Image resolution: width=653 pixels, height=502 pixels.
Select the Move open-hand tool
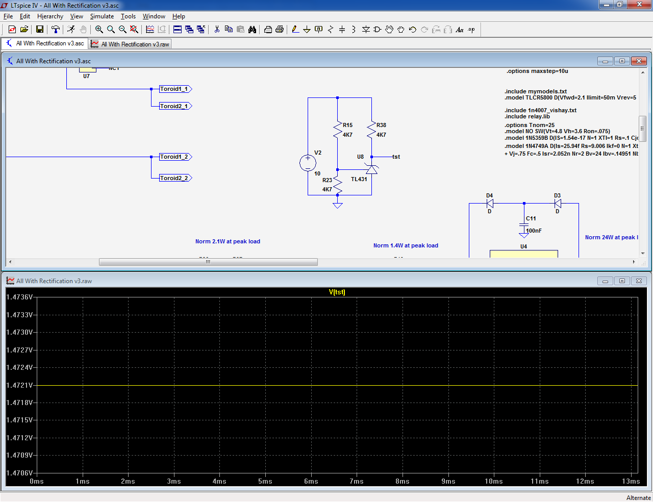click(389, 30)
